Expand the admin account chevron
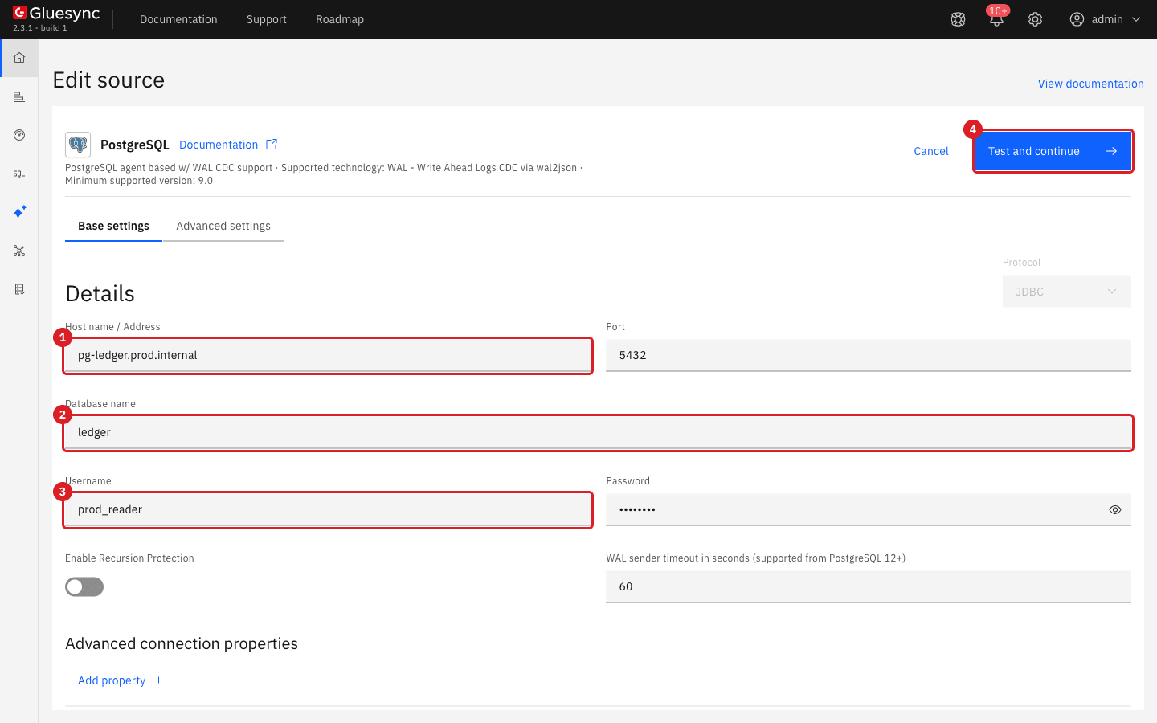The height and width of the screenshot is (723, 1157). 1136,19
